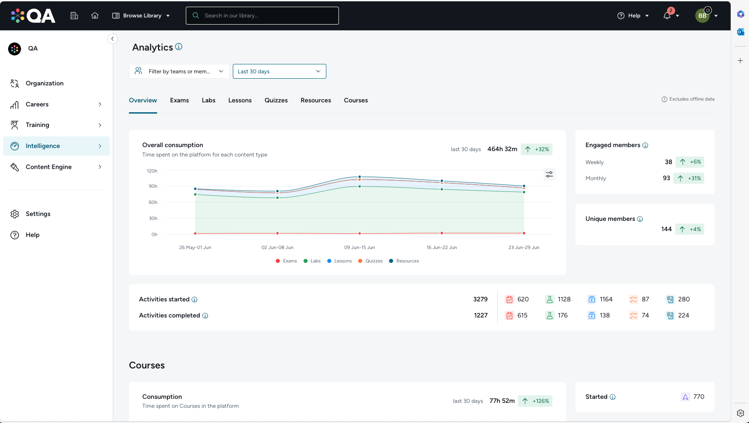Click the Excludes offline data notice

pos(688,99)
